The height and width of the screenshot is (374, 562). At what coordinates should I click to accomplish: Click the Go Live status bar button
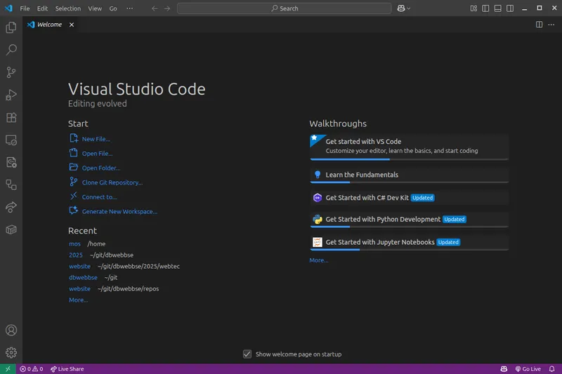click(528, 368)
